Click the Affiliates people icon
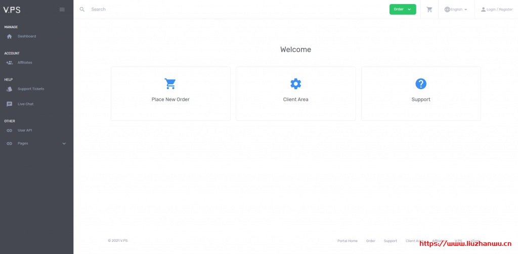The width and height of the screenshot is (518, 254). pyautogui.click(x=9, y=62)
